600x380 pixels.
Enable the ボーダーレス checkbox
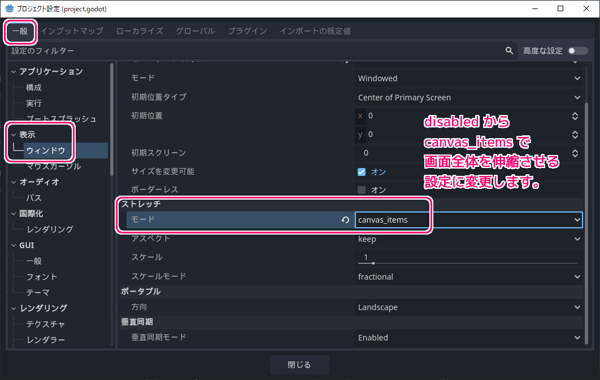click(362, 190)
